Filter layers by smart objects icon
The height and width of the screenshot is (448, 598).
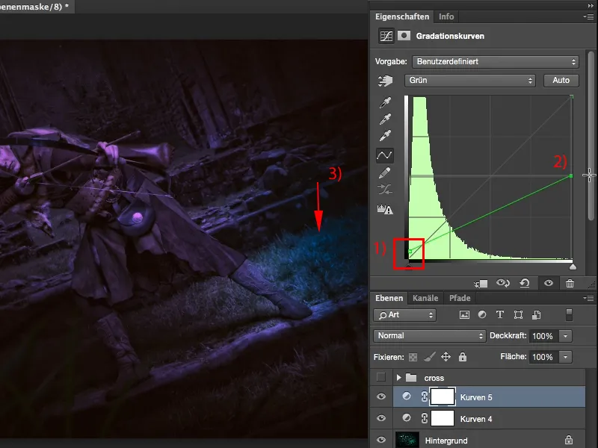536,314
